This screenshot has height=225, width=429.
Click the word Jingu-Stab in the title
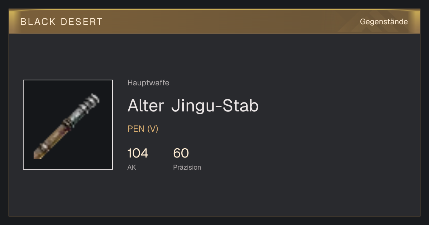pos(215,106)
